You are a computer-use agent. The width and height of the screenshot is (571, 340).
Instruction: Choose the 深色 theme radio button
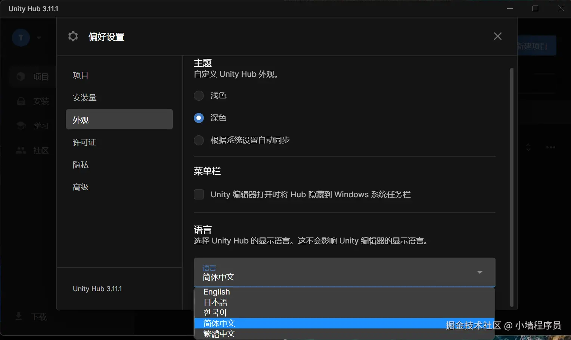[199, 118]
